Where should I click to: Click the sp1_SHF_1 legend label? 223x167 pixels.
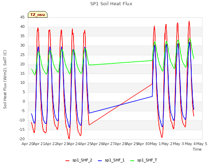115,160
